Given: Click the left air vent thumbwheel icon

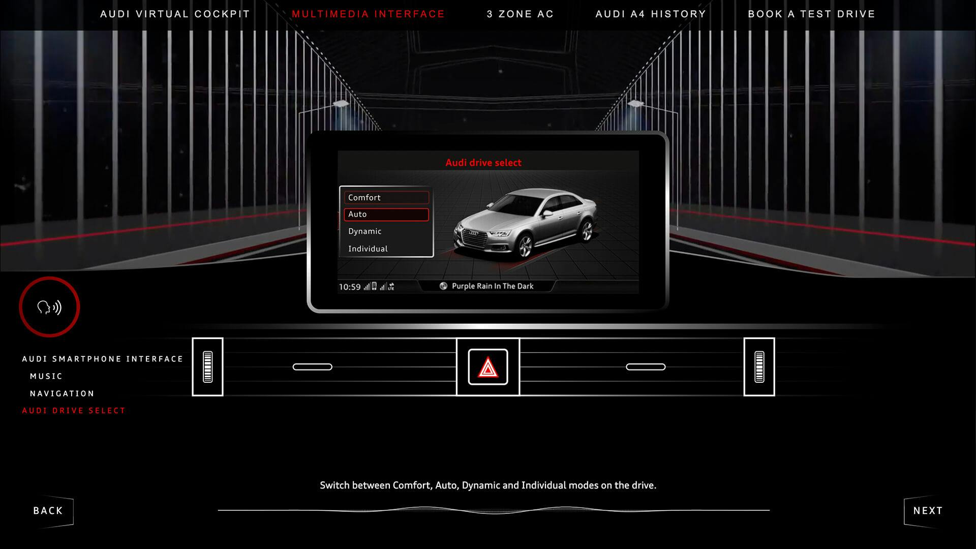Looking at the screenshot, I should 208,367.
